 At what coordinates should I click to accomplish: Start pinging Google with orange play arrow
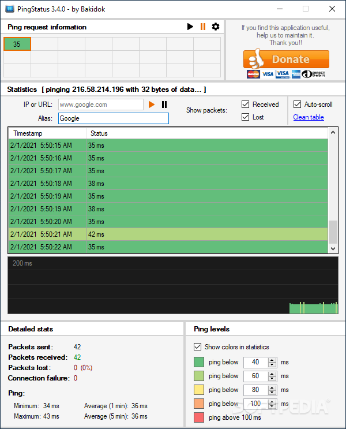click(x=152, y=105)
